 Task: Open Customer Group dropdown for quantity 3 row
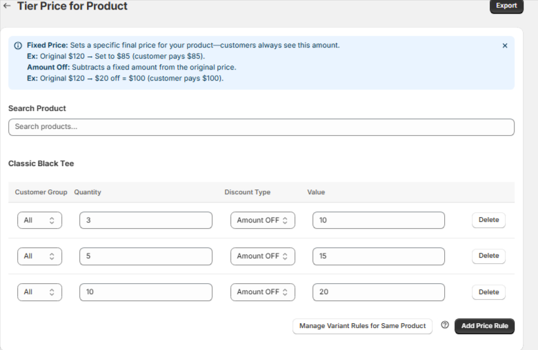(39, 220)
